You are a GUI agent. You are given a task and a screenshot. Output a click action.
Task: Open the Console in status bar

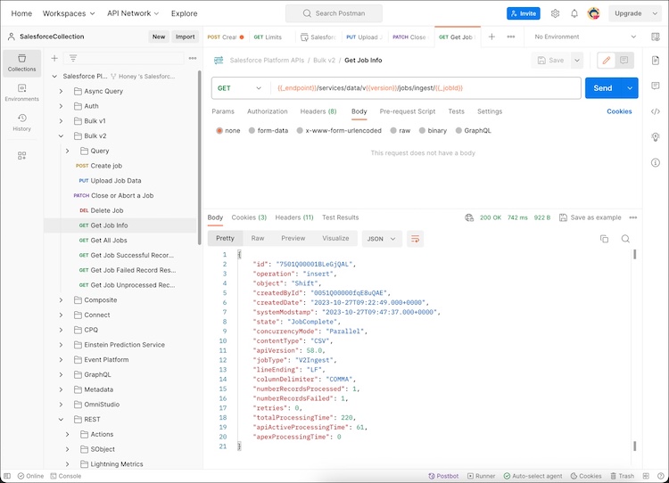pos(66,476)
